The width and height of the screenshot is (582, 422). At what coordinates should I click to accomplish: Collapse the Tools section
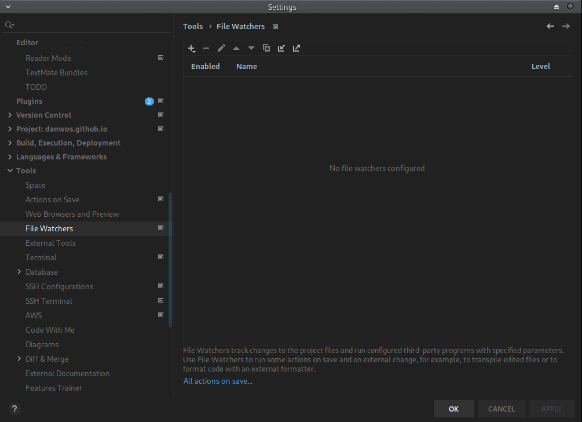point(10,171)
